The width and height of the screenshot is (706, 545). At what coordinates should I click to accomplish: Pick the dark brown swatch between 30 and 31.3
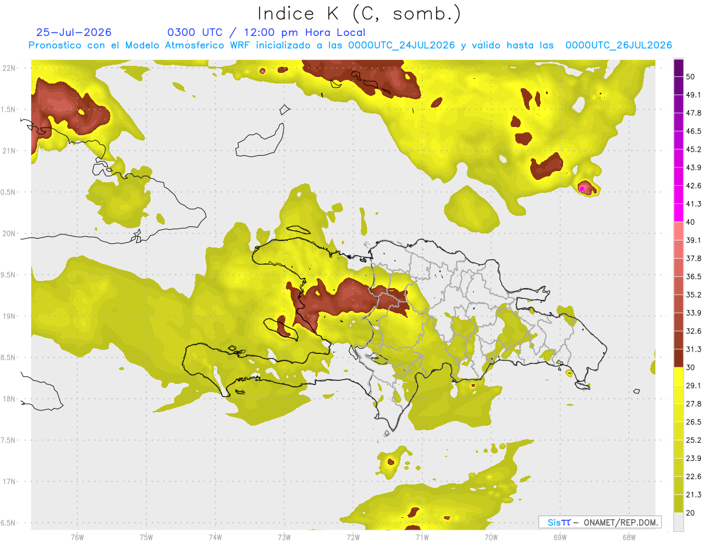point(679,358)
